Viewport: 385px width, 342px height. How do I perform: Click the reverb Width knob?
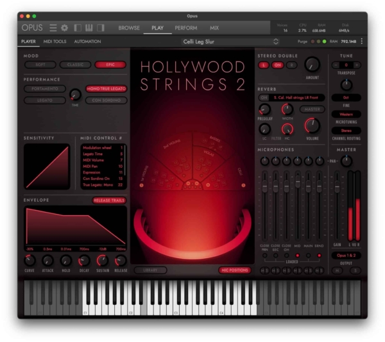click(287, 110)
